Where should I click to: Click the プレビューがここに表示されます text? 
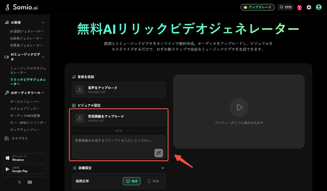pos(239,123)
